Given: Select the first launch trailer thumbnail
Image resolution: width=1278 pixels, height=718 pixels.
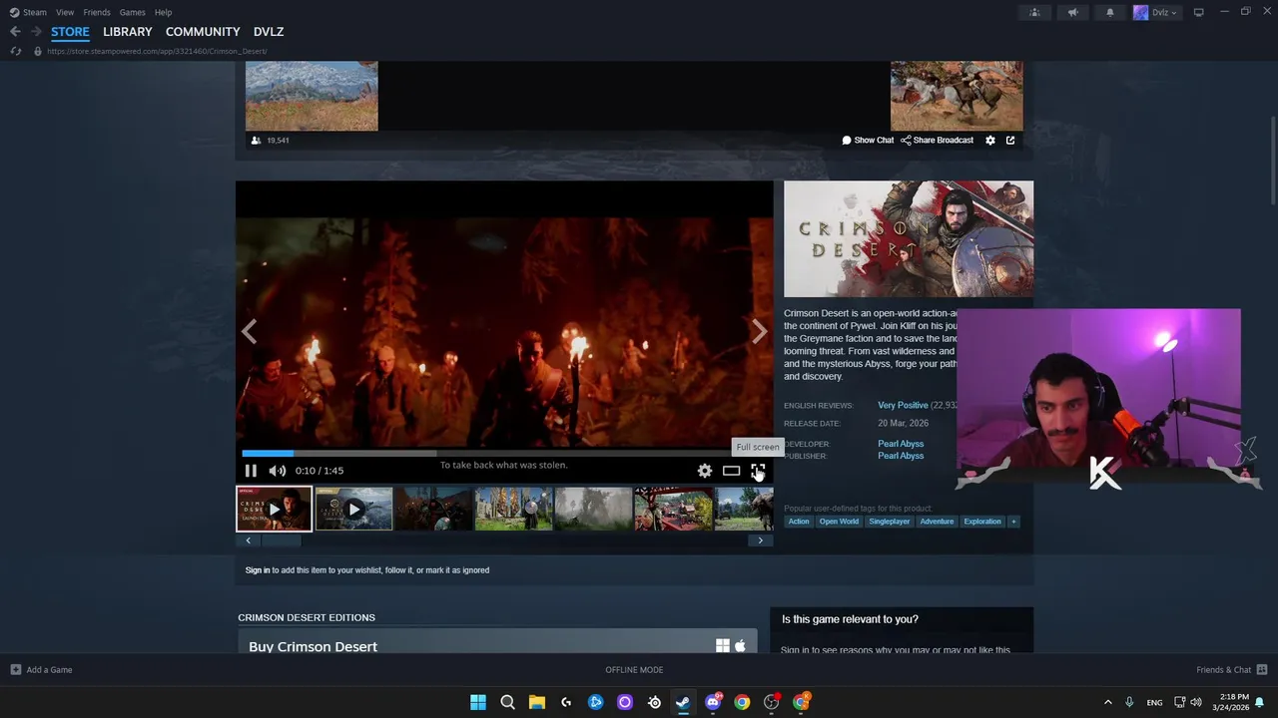Looking at the screenshot, I should [275, 509].
